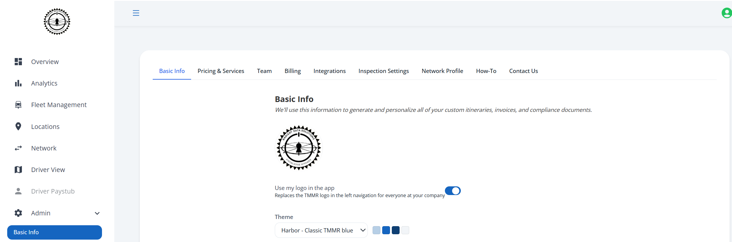Open the Theme dropdown Harbor option
Viewport: 732px width, 242px height.
pyautogui.click(x=321, y=230)
